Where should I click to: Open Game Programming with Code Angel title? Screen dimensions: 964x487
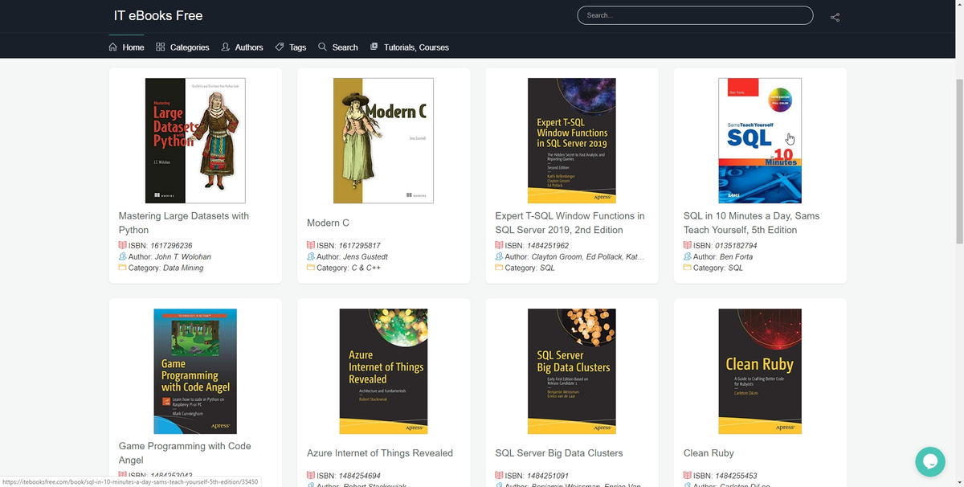tap(185, 452)
